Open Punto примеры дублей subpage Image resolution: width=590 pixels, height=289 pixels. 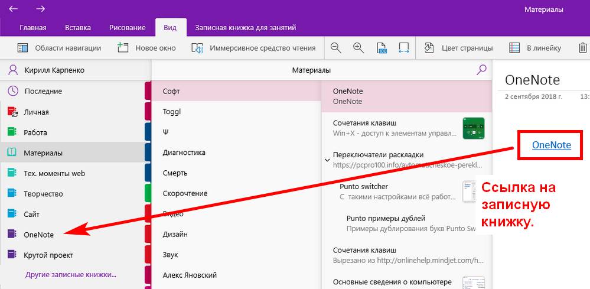[x=407, y=223]
